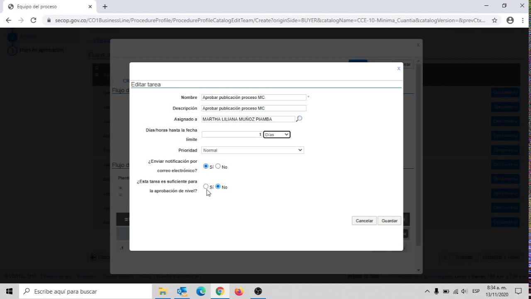
Task: Click the Windows search box
Action: point(85,291)
